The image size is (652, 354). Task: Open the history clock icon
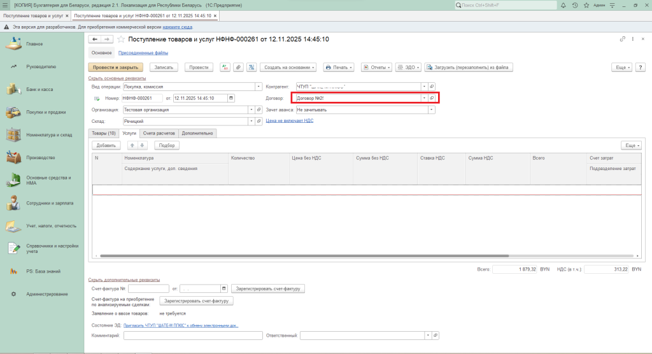click(575, 5)
